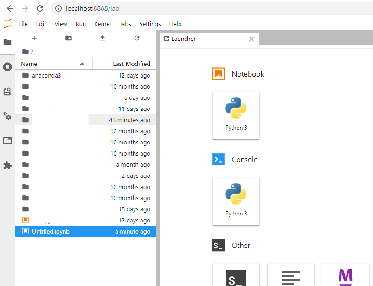Select folder modified 18 days ago
The width and height of the screenshot is (373, 286).
(86, 209)
